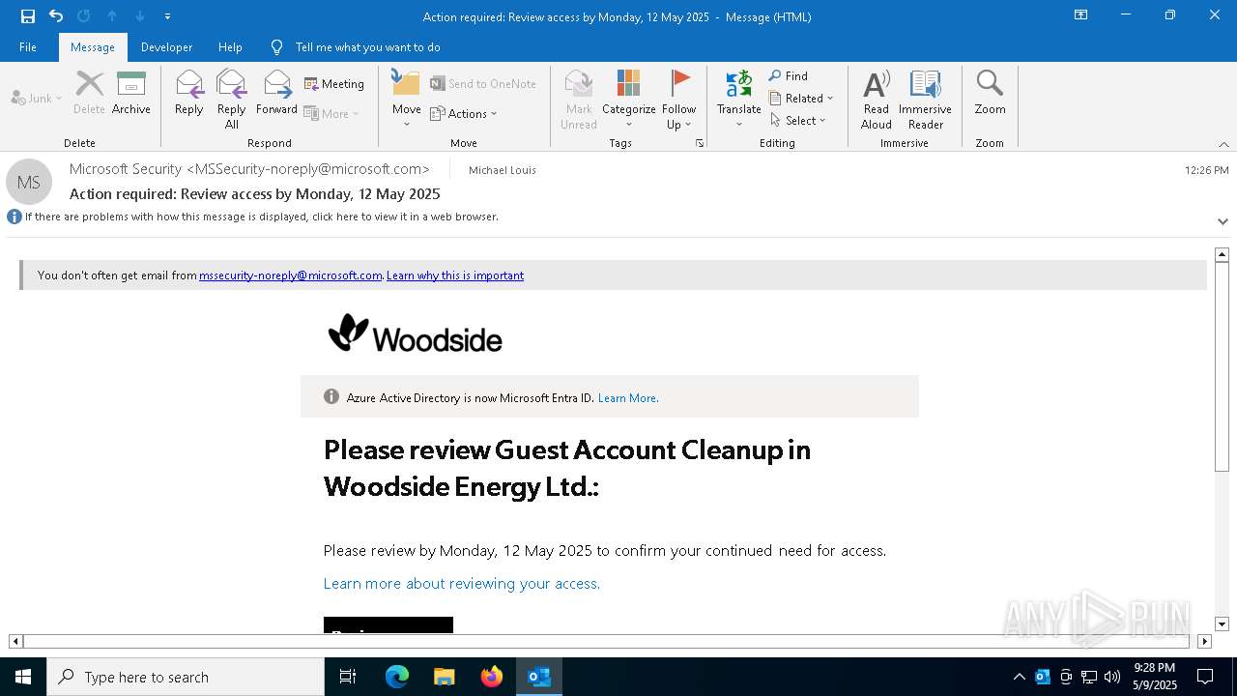Switch to Outlook on the taskbar

(539, 677)
